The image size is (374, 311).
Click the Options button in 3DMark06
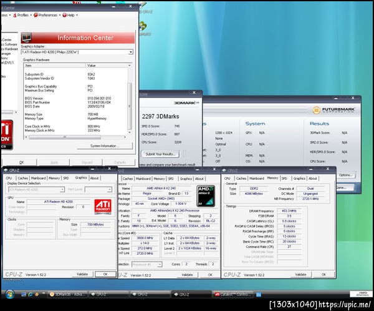point(345,175)
